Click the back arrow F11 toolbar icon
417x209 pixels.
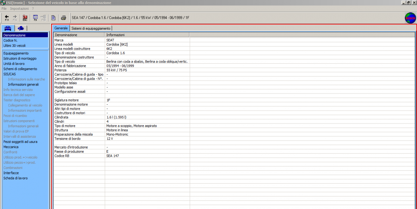point(7,18)
